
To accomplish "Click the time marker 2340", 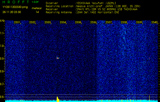I will (154, 22).
